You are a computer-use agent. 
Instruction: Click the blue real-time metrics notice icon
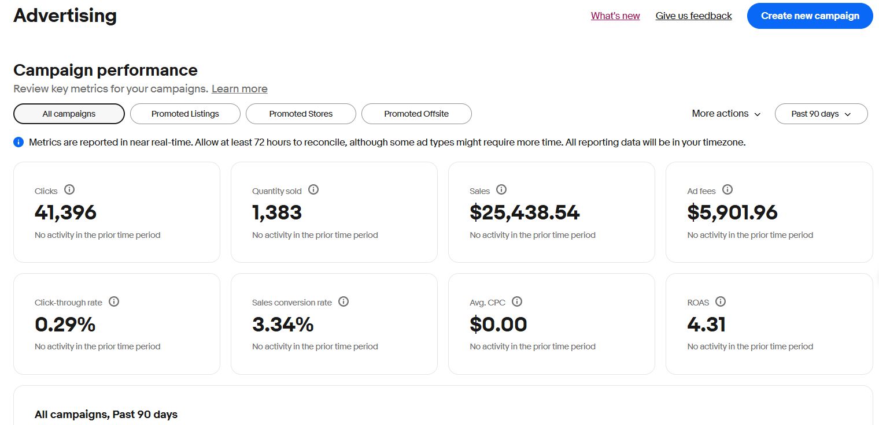19,142
